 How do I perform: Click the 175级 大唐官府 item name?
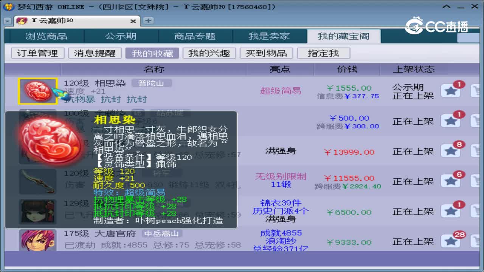(x=100, y=233)
